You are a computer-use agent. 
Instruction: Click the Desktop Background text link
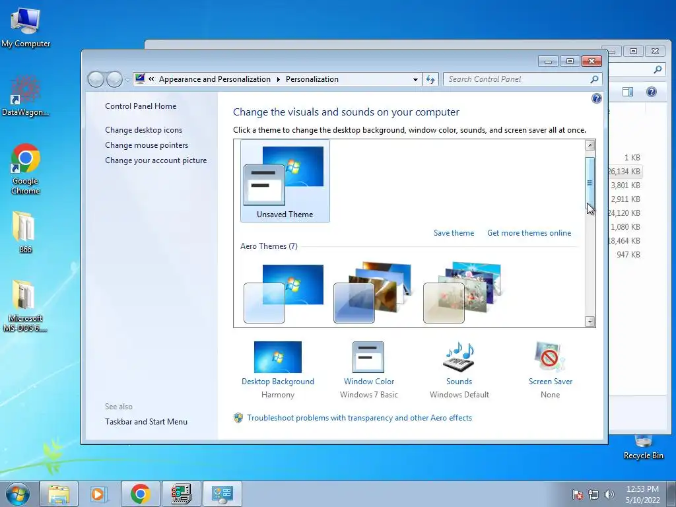pyautogui.click(x=278, y=381)
